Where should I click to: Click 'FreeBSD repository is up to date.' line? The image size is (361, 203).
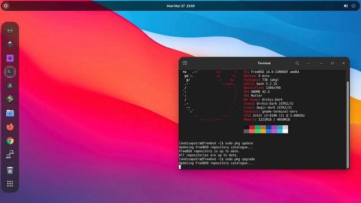point(209,151)
